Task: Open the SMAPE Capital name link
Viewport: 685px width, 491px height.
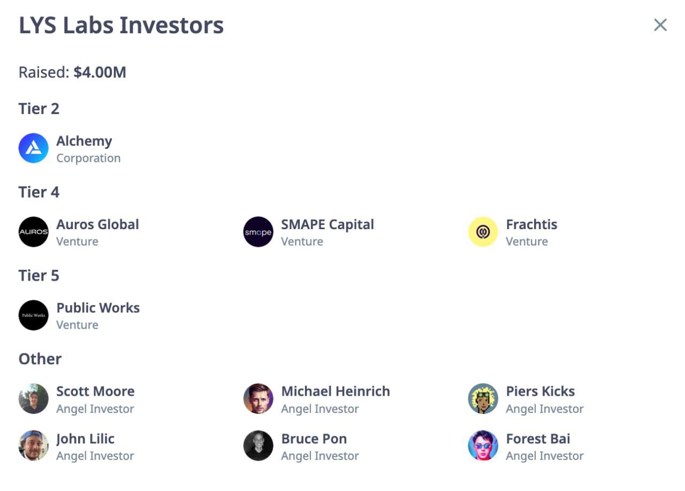Action: [x=328, y=224]
